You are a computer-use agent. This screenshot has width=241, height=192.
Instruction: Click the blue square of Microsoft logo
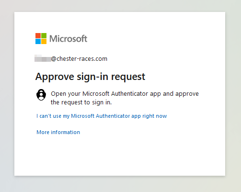[x=38, y=42]
